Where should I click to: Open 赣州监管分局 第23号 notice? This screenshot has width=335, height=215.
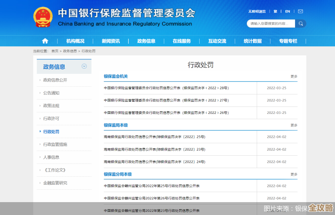[152, 211]
